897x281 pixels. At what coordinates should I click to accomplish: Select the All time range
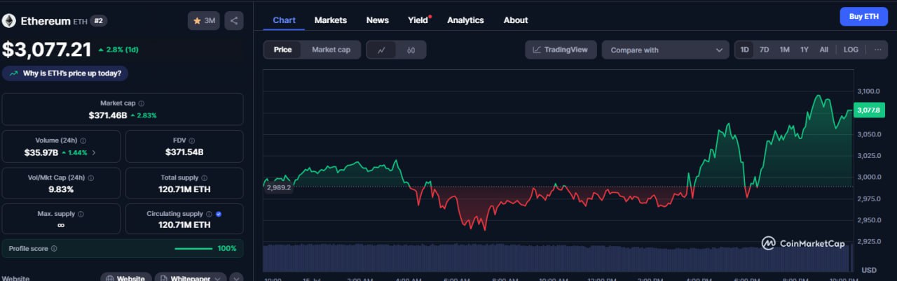(824, 50)
